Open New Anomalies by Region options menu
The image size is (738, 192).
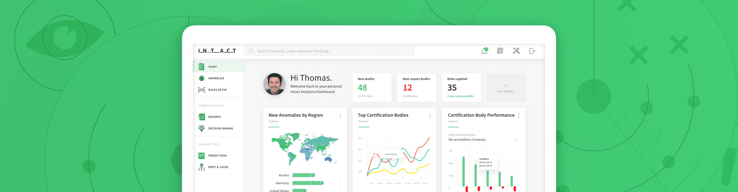click(x=340, y=116)
